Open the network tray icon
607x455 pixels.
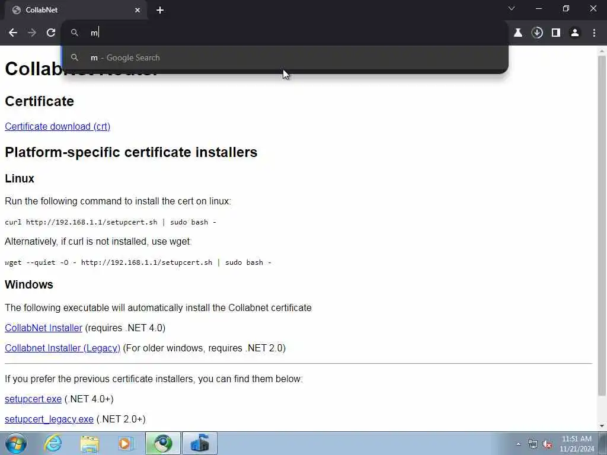tap(533, 444)
